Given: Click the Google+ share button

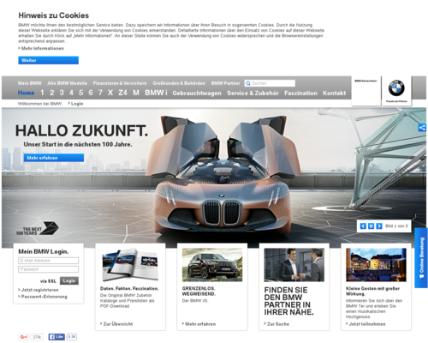Looking at the screenshot, I should coord(24,337).
